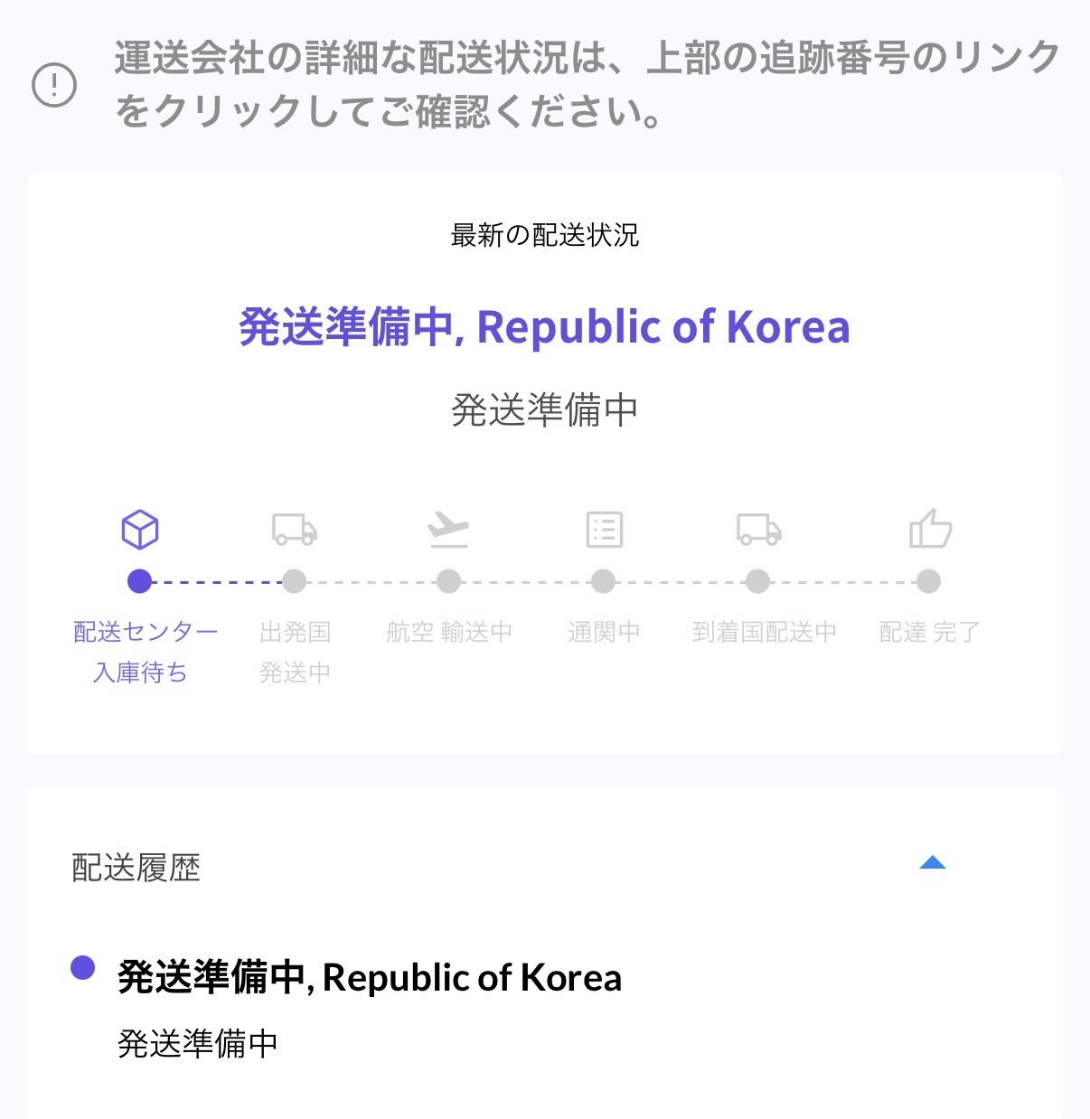1090x1119 pixels.
Task: Click the 航空 輸送中 progress dot
Action: 448,581
